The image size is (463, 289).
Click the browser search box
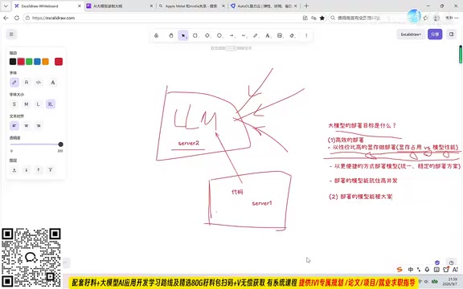tap(367, 18)
